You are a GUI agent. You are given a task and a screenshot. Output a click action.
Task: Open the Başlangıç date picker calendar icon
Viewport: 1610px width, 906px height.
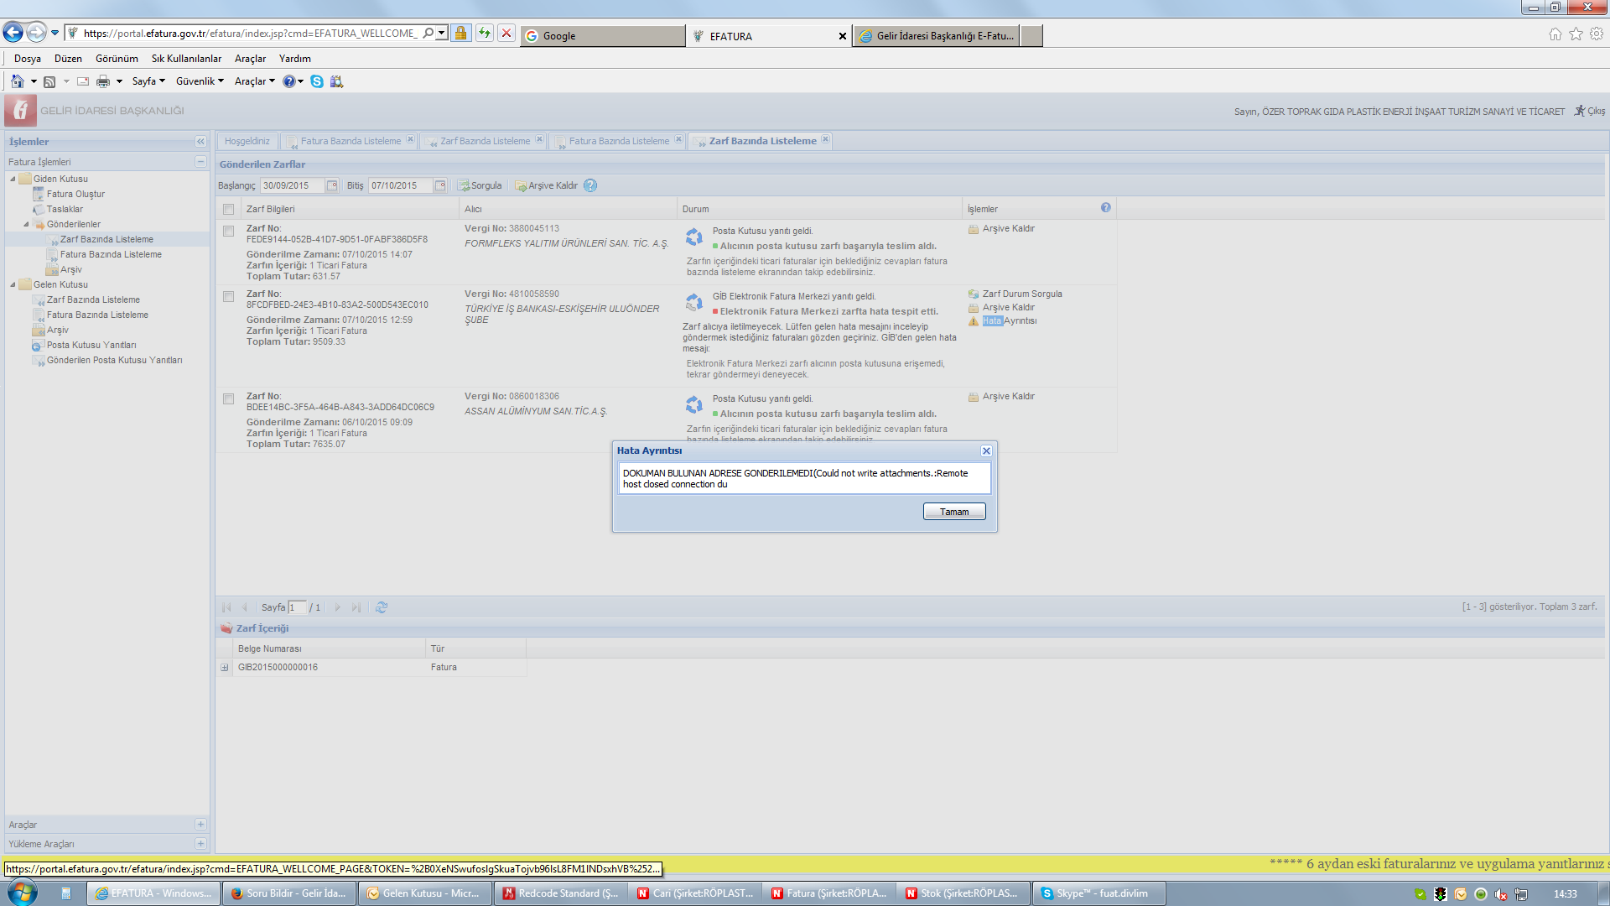(332, 185)
